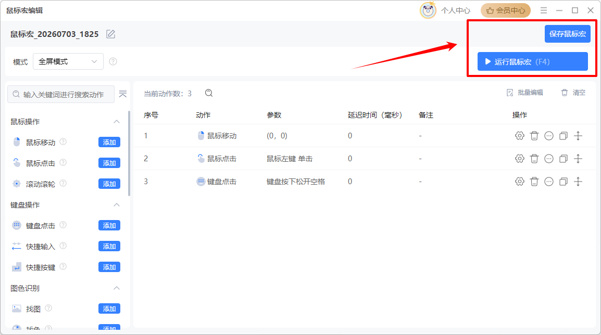Run the macro with 运行鼠标宏 (F4)
Screen dimensions: 601x335
[x=532, y=61]
